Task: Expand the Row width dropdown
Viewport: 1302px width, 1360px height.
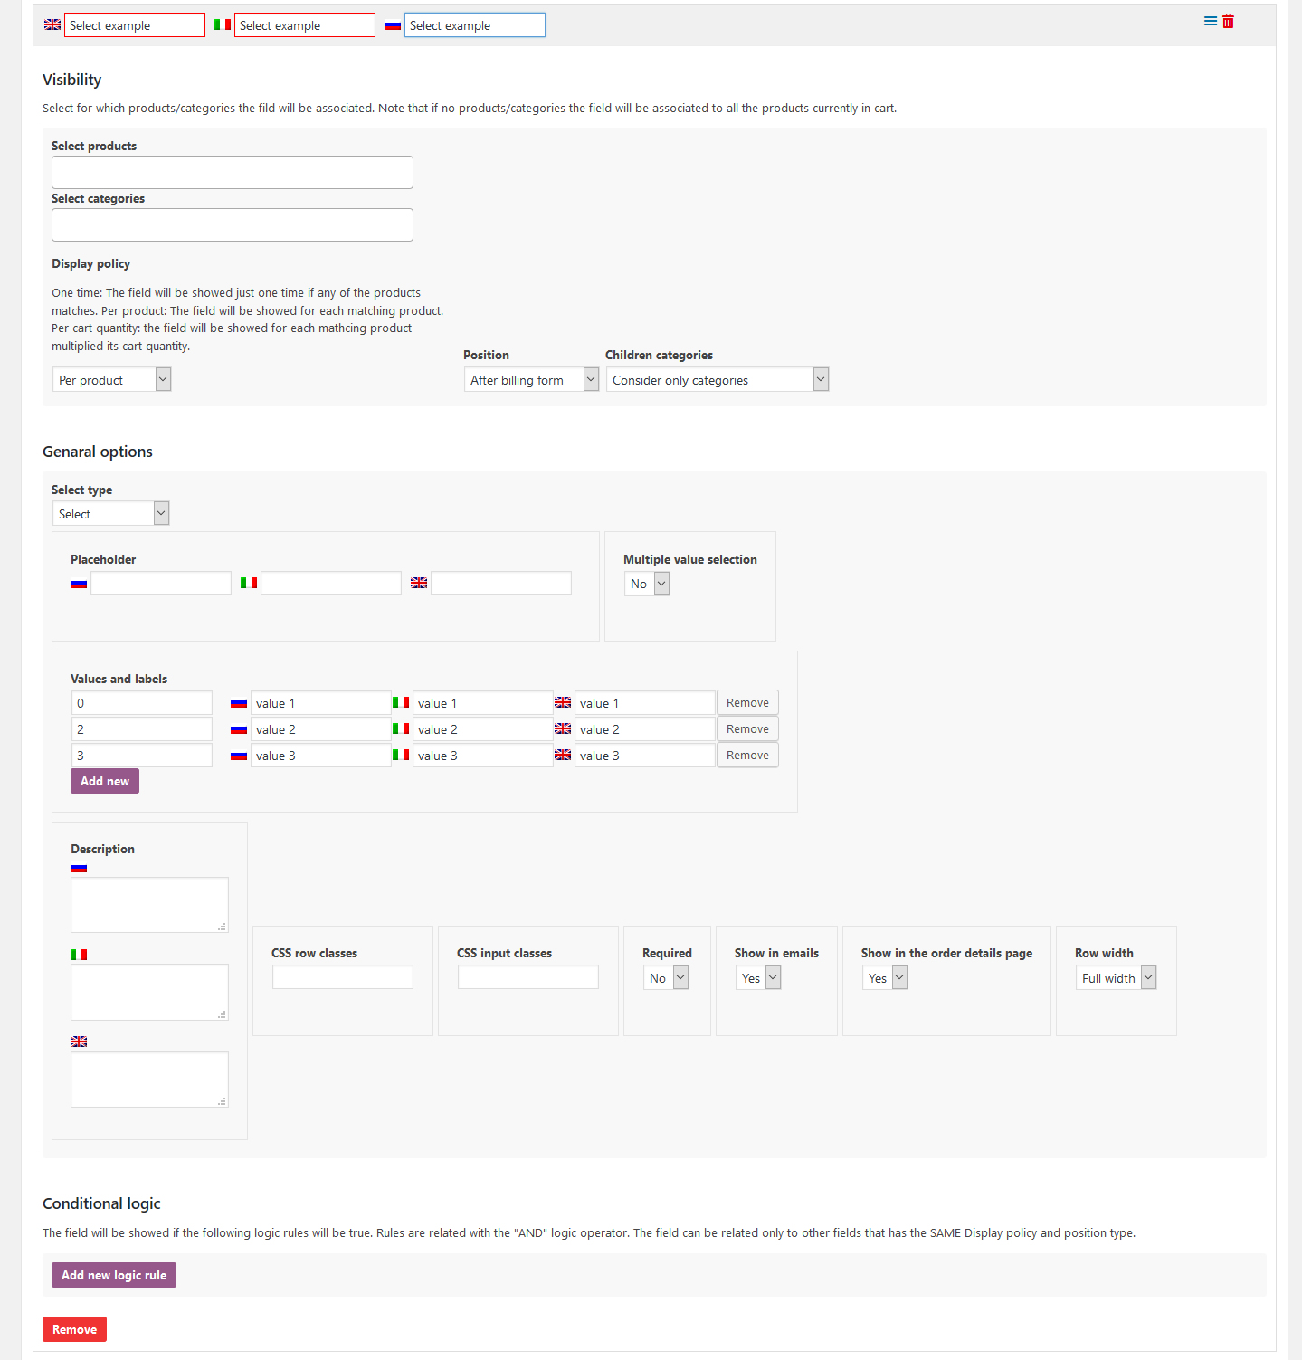Action: coord(1116,978)
